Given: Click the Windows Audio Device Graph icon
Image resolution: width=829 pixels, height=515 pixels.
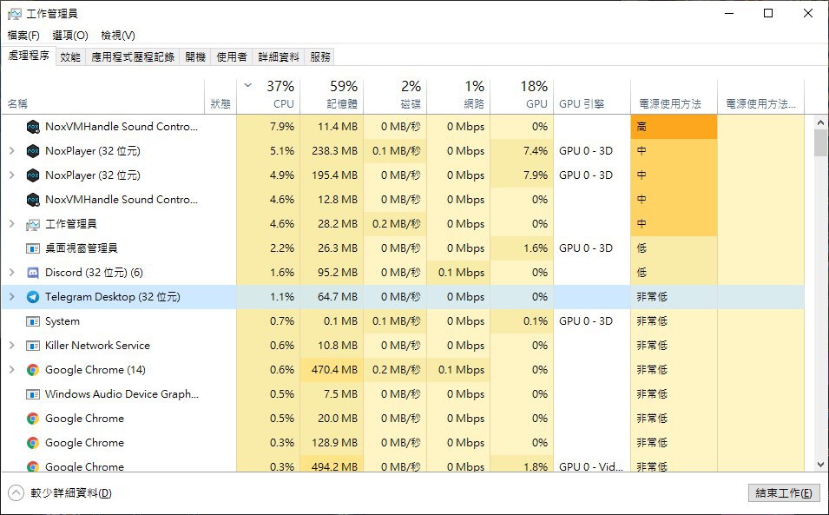Looking at the screenshot, I should (33, 394).
